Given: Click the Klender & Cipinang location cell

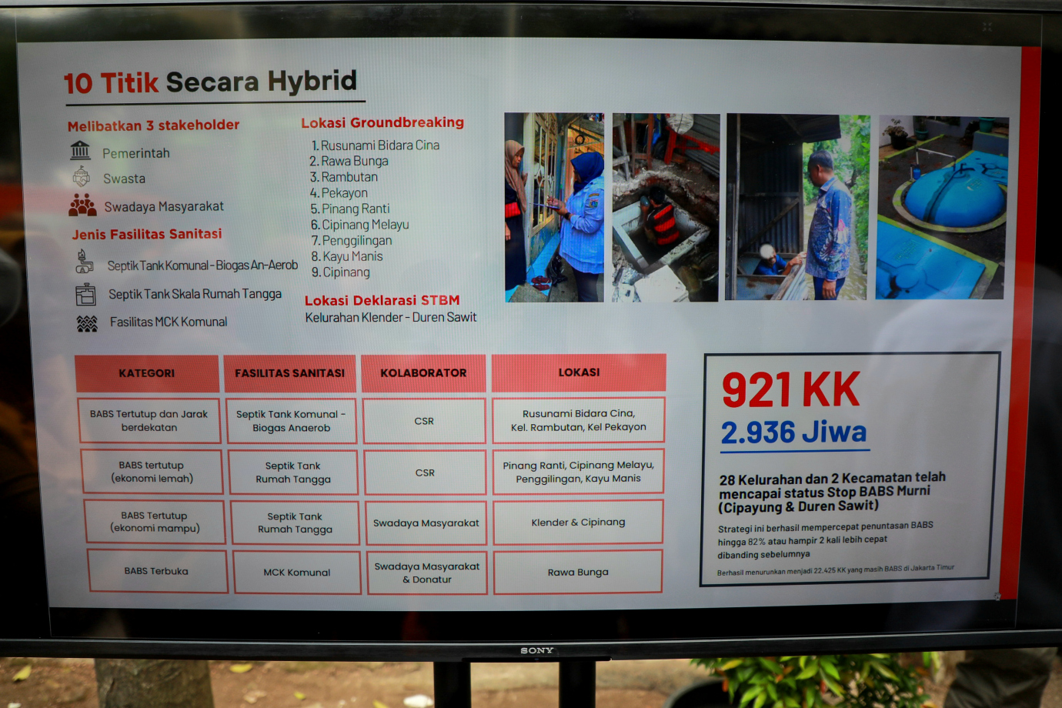Looking at the screenshot, I should (578, 523).
